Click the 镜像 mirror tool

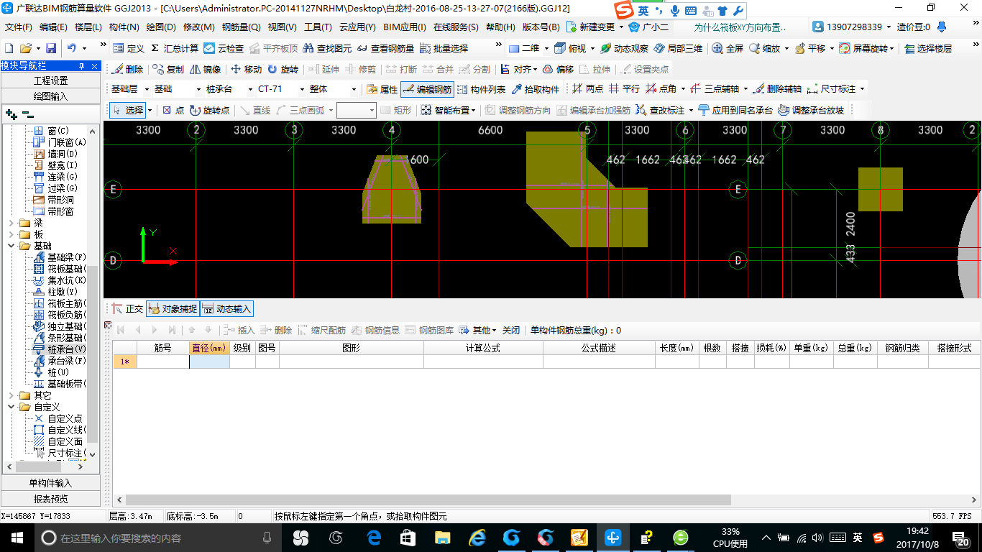(x=206, y=69)
